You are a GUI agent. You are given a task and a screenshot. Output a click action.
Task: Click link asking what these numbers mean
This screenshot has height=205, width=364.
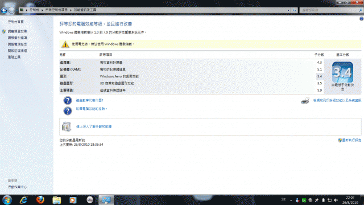[89, 100]
